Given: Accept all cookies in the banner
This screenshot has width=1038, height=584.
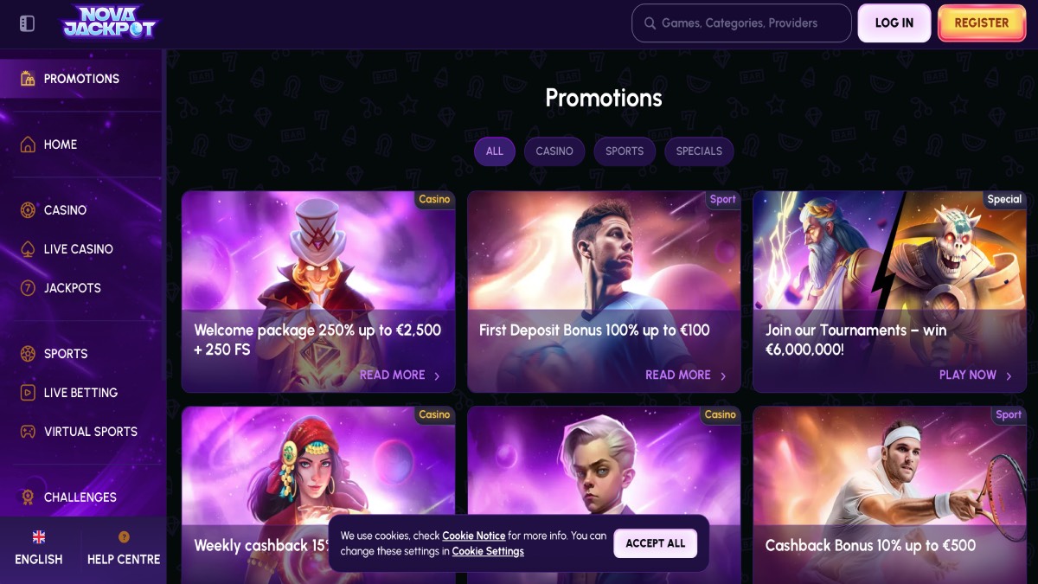Looking at the screenshot, I should (655, 543).
